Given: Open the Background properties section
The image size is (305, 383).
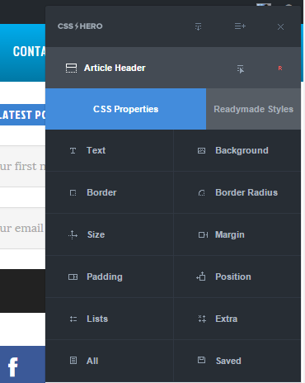Looking at the screenshot, I should (237, 150).
